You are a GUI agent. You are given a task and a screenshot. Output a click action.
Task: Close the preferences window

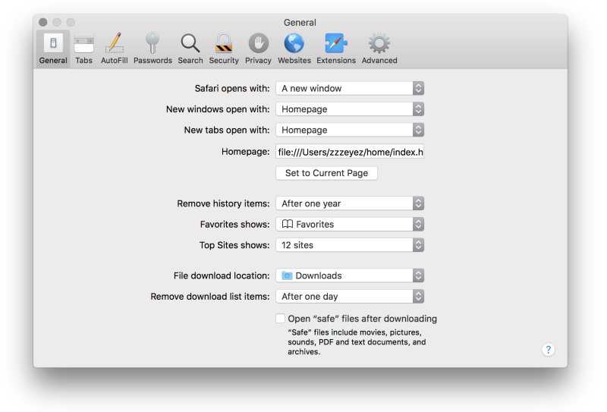click(x=43, y=22)
